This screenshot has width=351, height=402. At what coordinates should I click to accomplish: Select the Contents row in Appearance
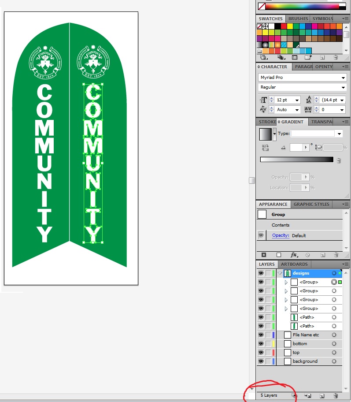(299, 225)
